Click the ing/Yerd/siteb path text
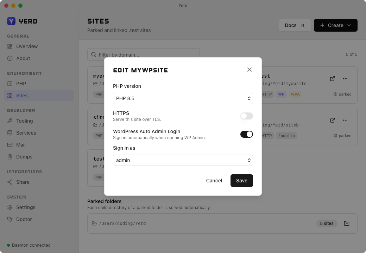 [280, 125]
